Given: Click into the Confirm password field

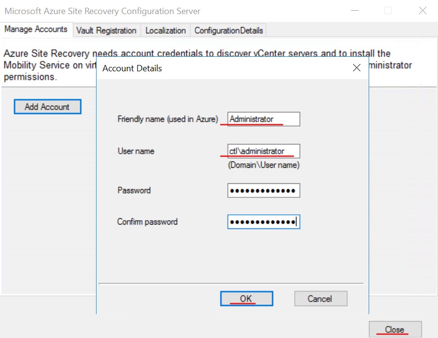Looking at the screenshot, I should click(x=264, y=222).
